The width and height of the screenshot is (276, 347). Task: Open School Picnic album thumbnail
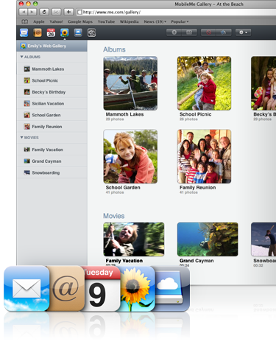[204, 83]
